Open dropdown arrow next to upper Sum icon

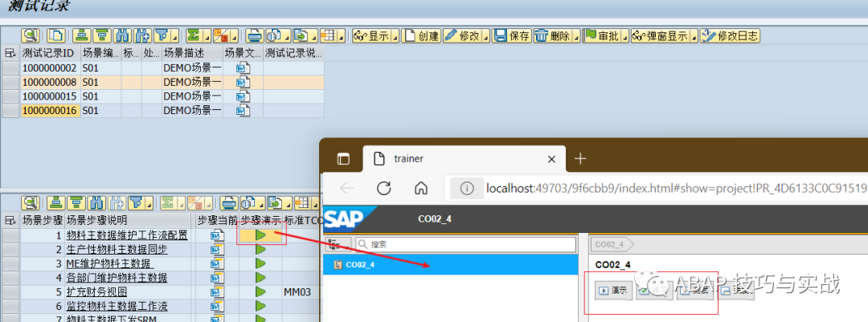coord(207,36)
